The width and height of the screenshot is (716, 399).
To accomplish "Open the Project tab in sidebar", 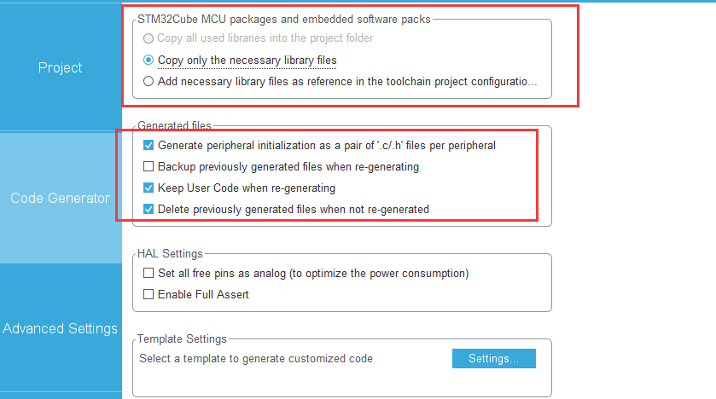I will (x=60, y=67).
